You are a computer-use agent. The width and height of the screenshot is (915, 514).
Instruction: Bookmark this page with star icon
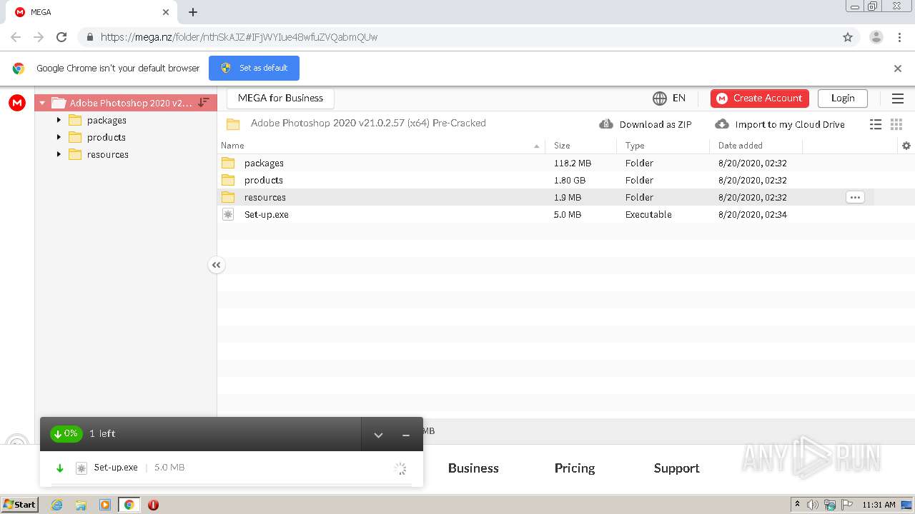point(848,37)
